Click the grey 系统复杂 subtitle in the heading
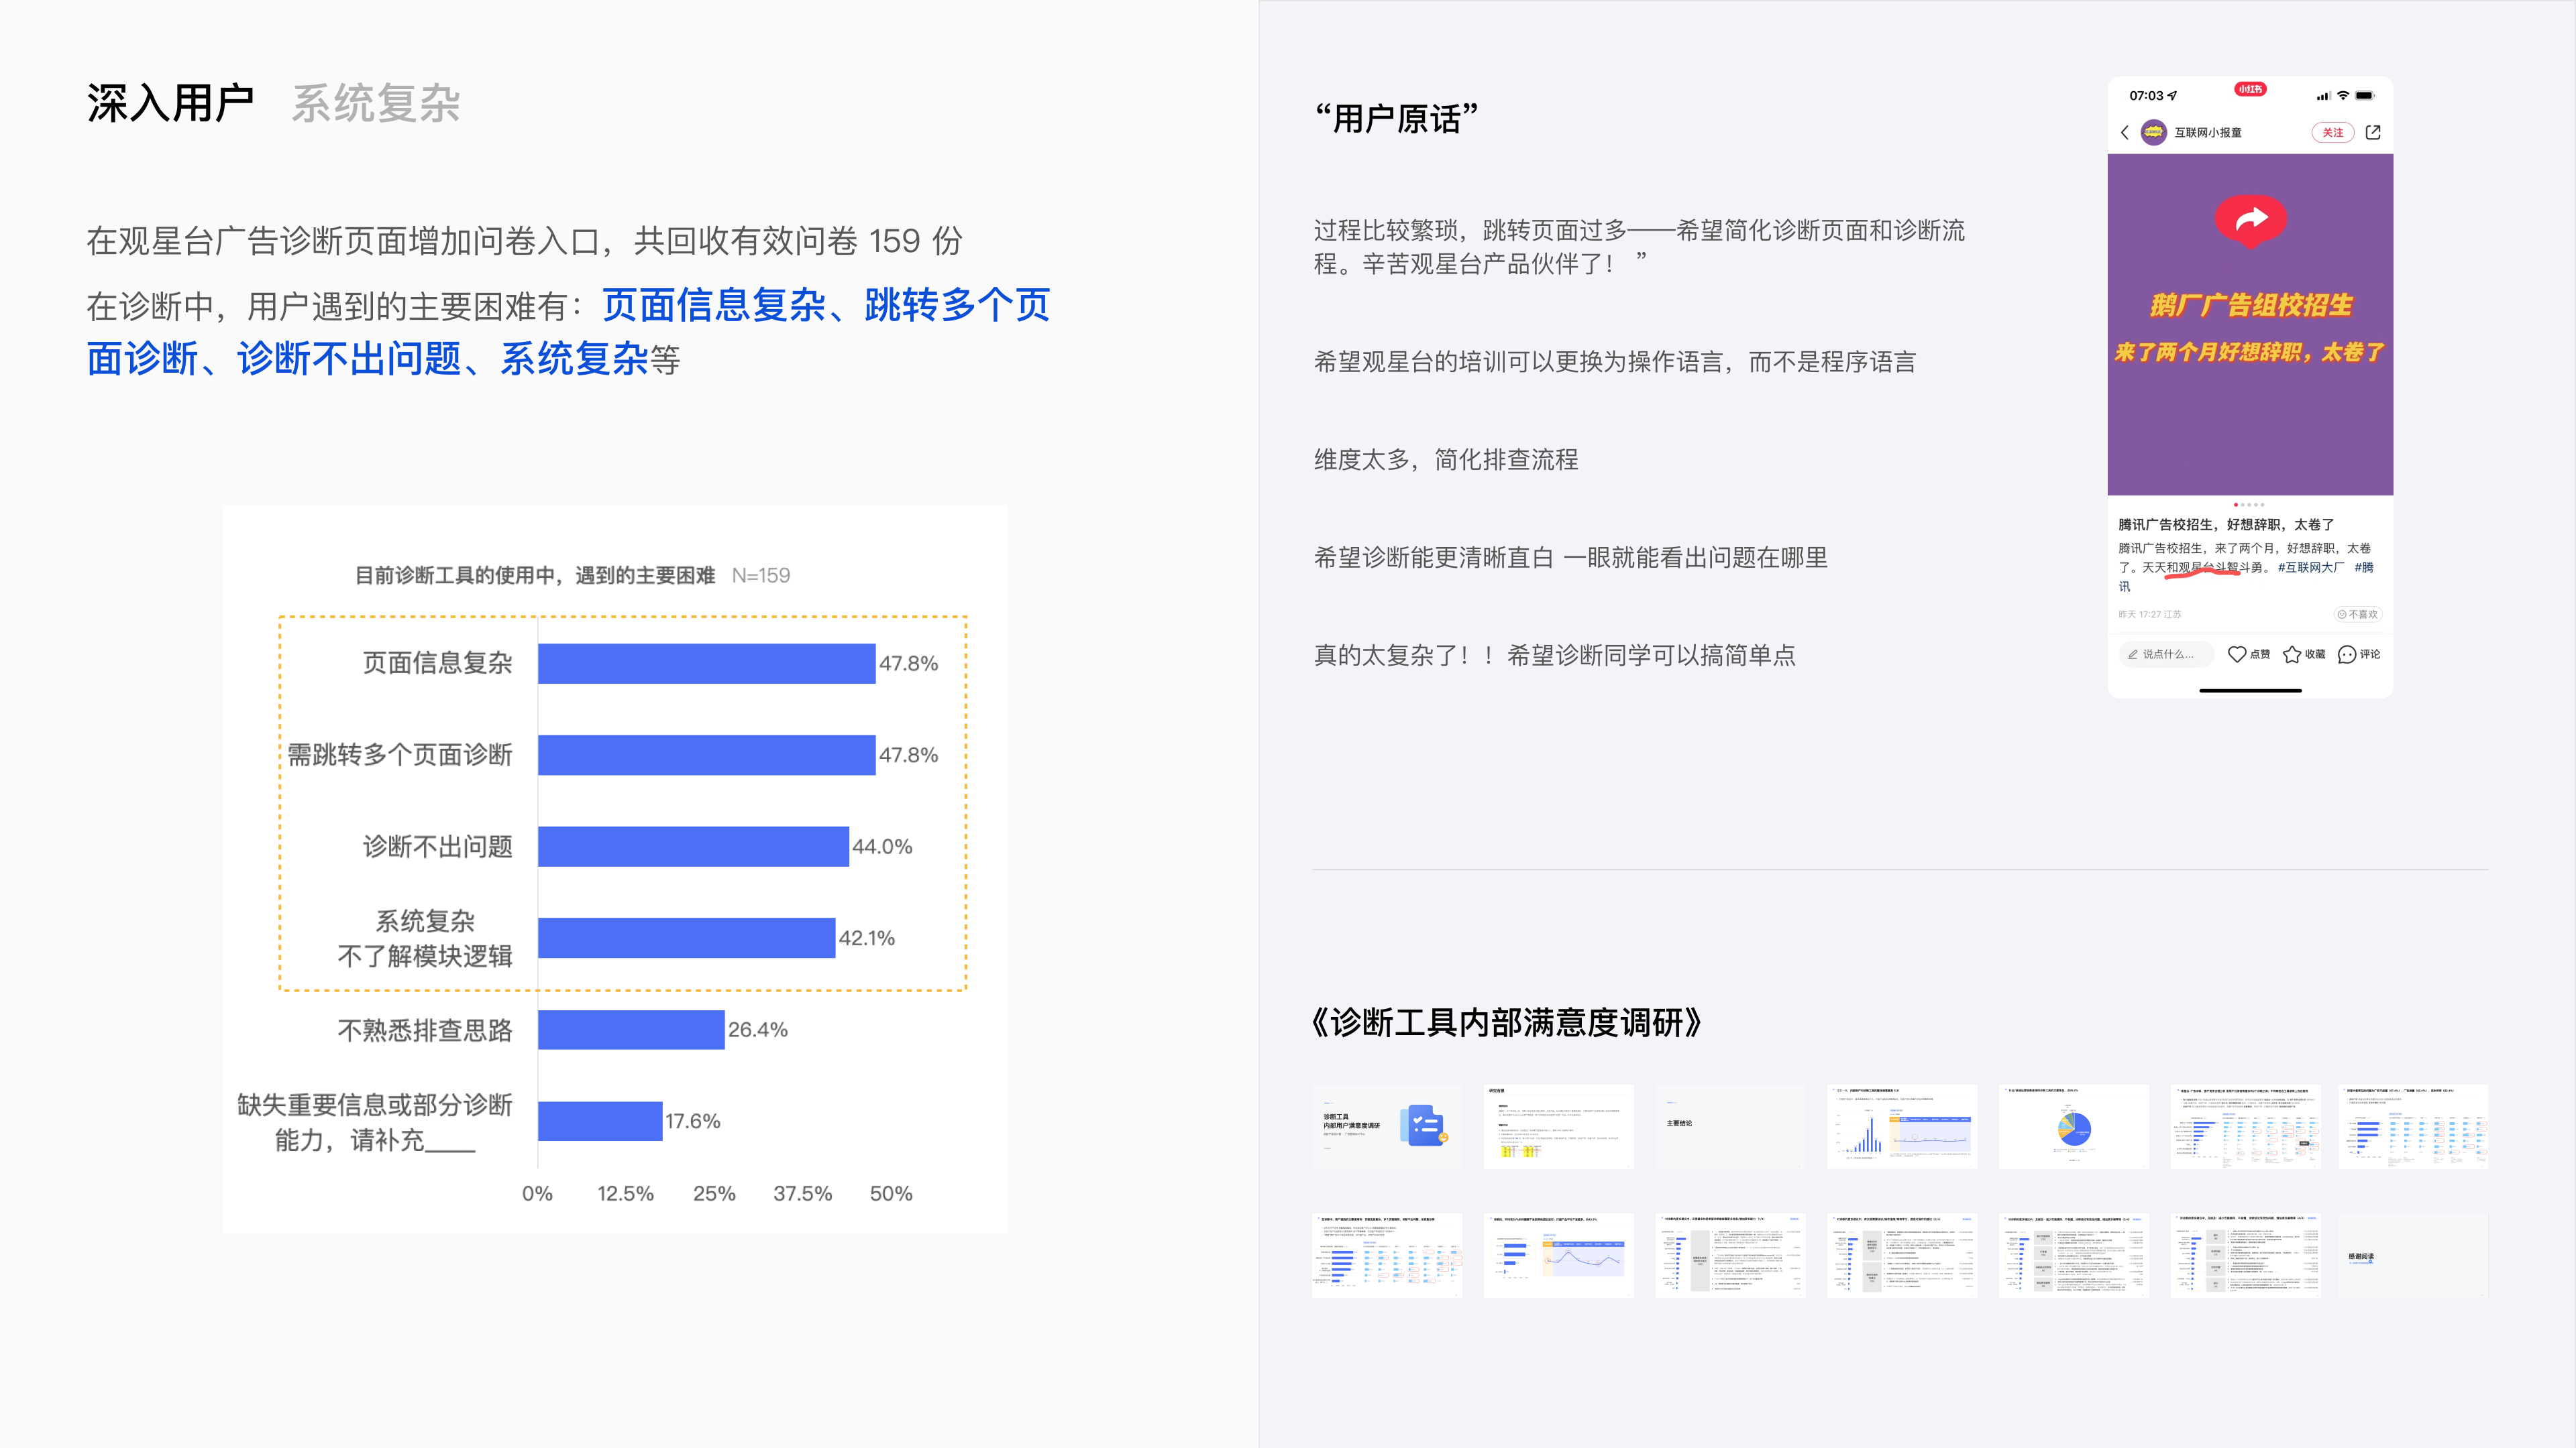Image resolution: width=2576 pixels, height=1448 pixels. [376, 103]
